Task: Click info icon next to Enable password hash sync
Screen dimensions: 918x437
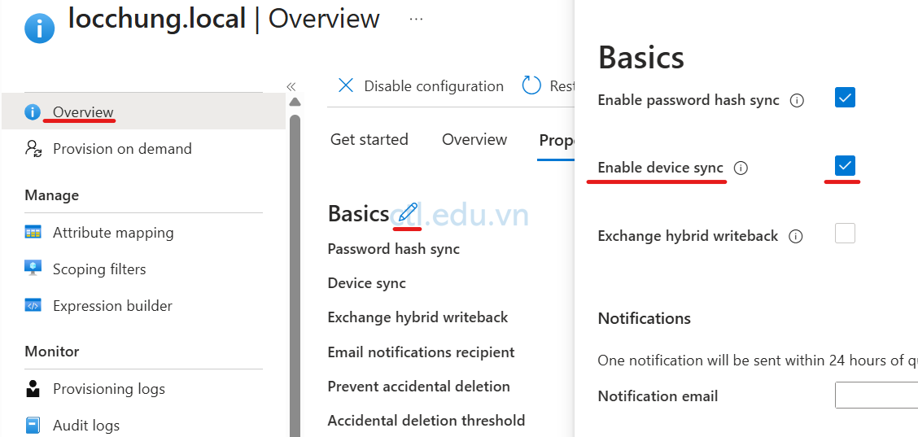Action: coord(796,101)
